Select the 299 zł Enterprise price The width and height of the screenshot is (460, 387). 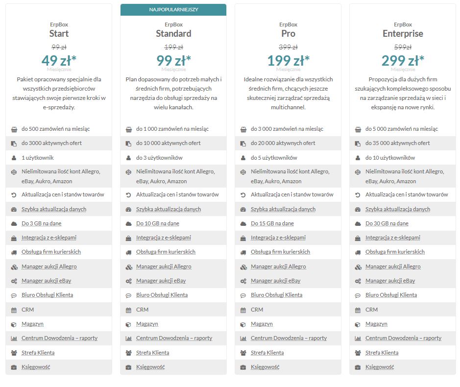(x=403, y=61)
